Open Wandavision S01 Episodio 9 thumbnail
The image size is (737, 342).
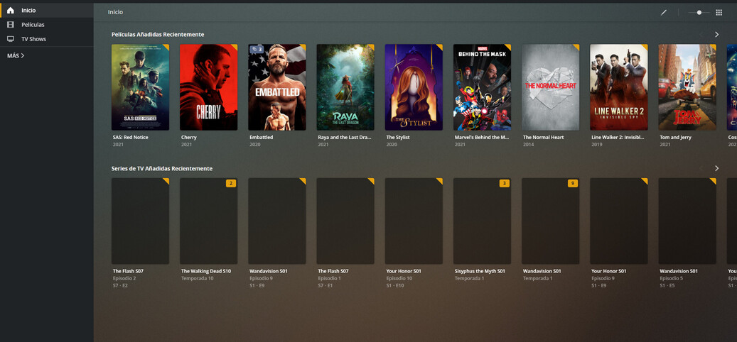pos(277,221)
